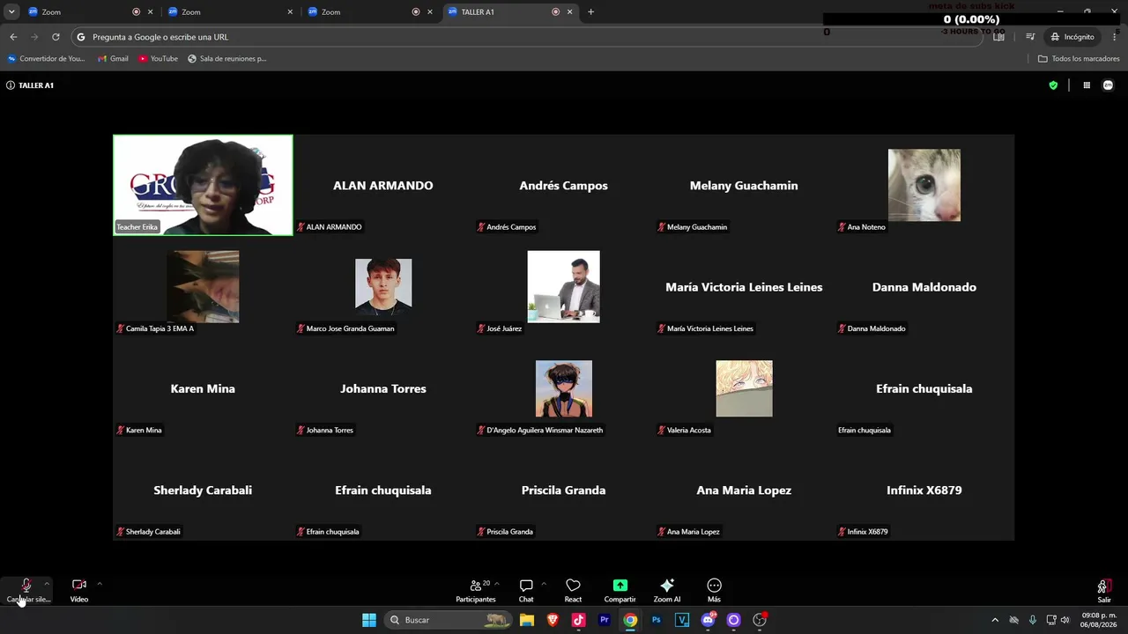Close the TALLER A1 browser tab

tap(570, 12)
